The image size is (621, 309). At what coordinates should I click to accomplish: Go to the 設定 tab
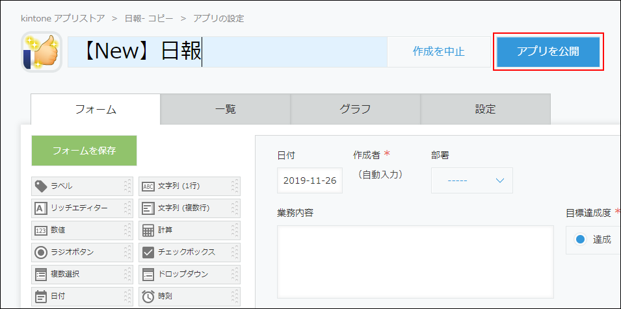[485, 109]
